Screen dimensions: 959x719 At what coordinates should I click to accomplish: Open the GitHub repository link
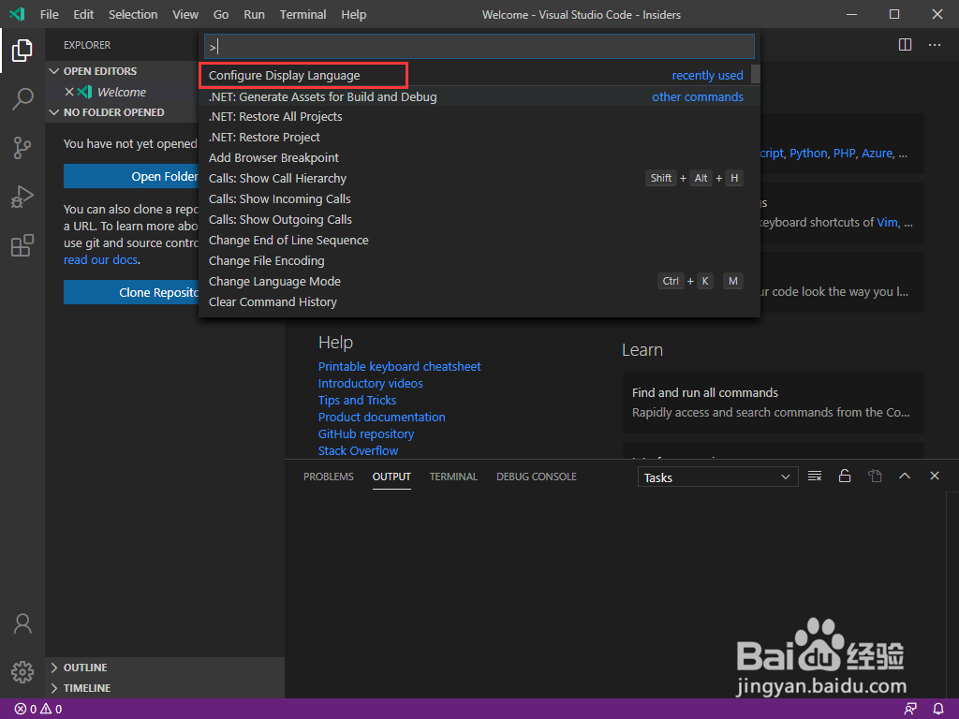coord(366,434)
